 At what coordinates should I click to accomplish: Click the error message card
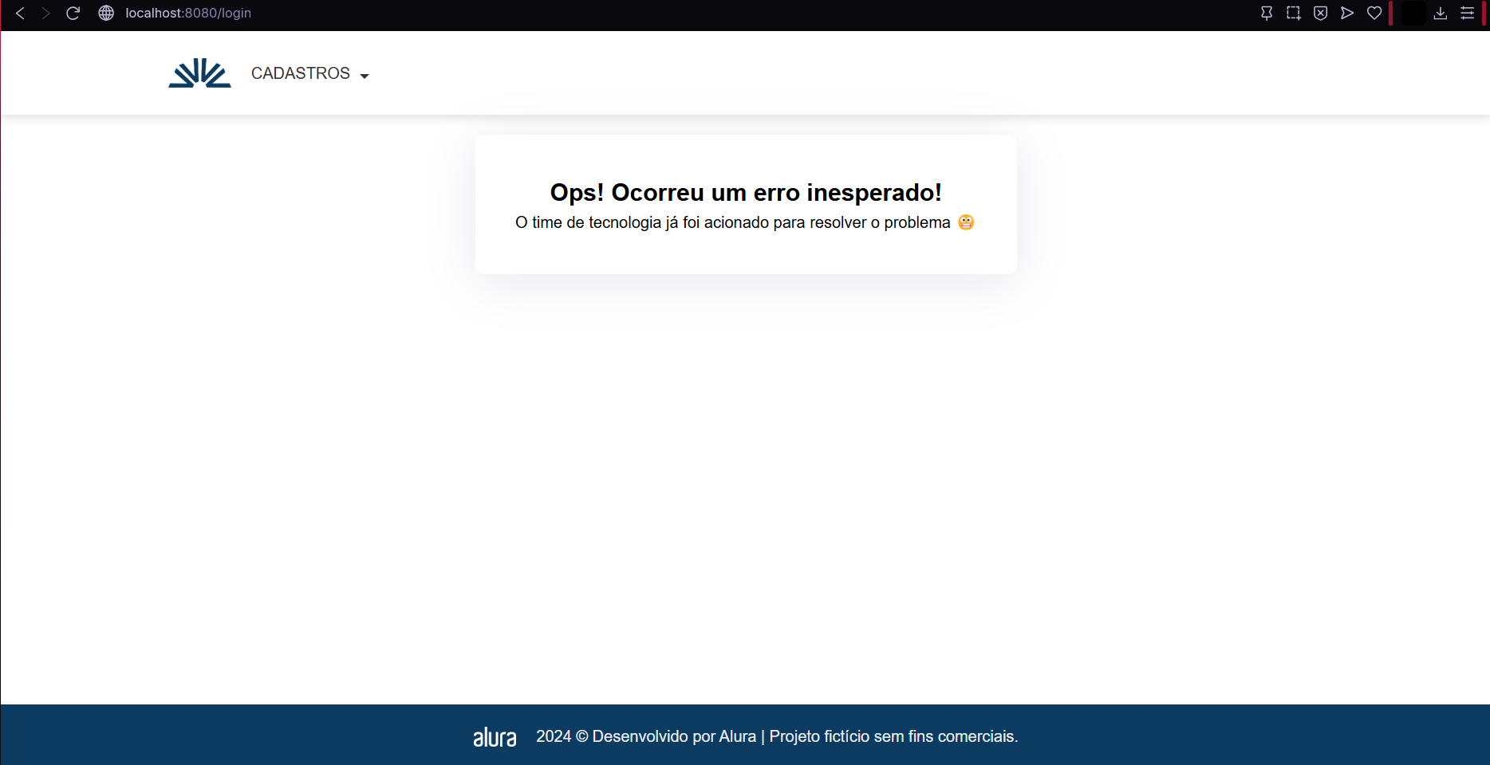745,204
